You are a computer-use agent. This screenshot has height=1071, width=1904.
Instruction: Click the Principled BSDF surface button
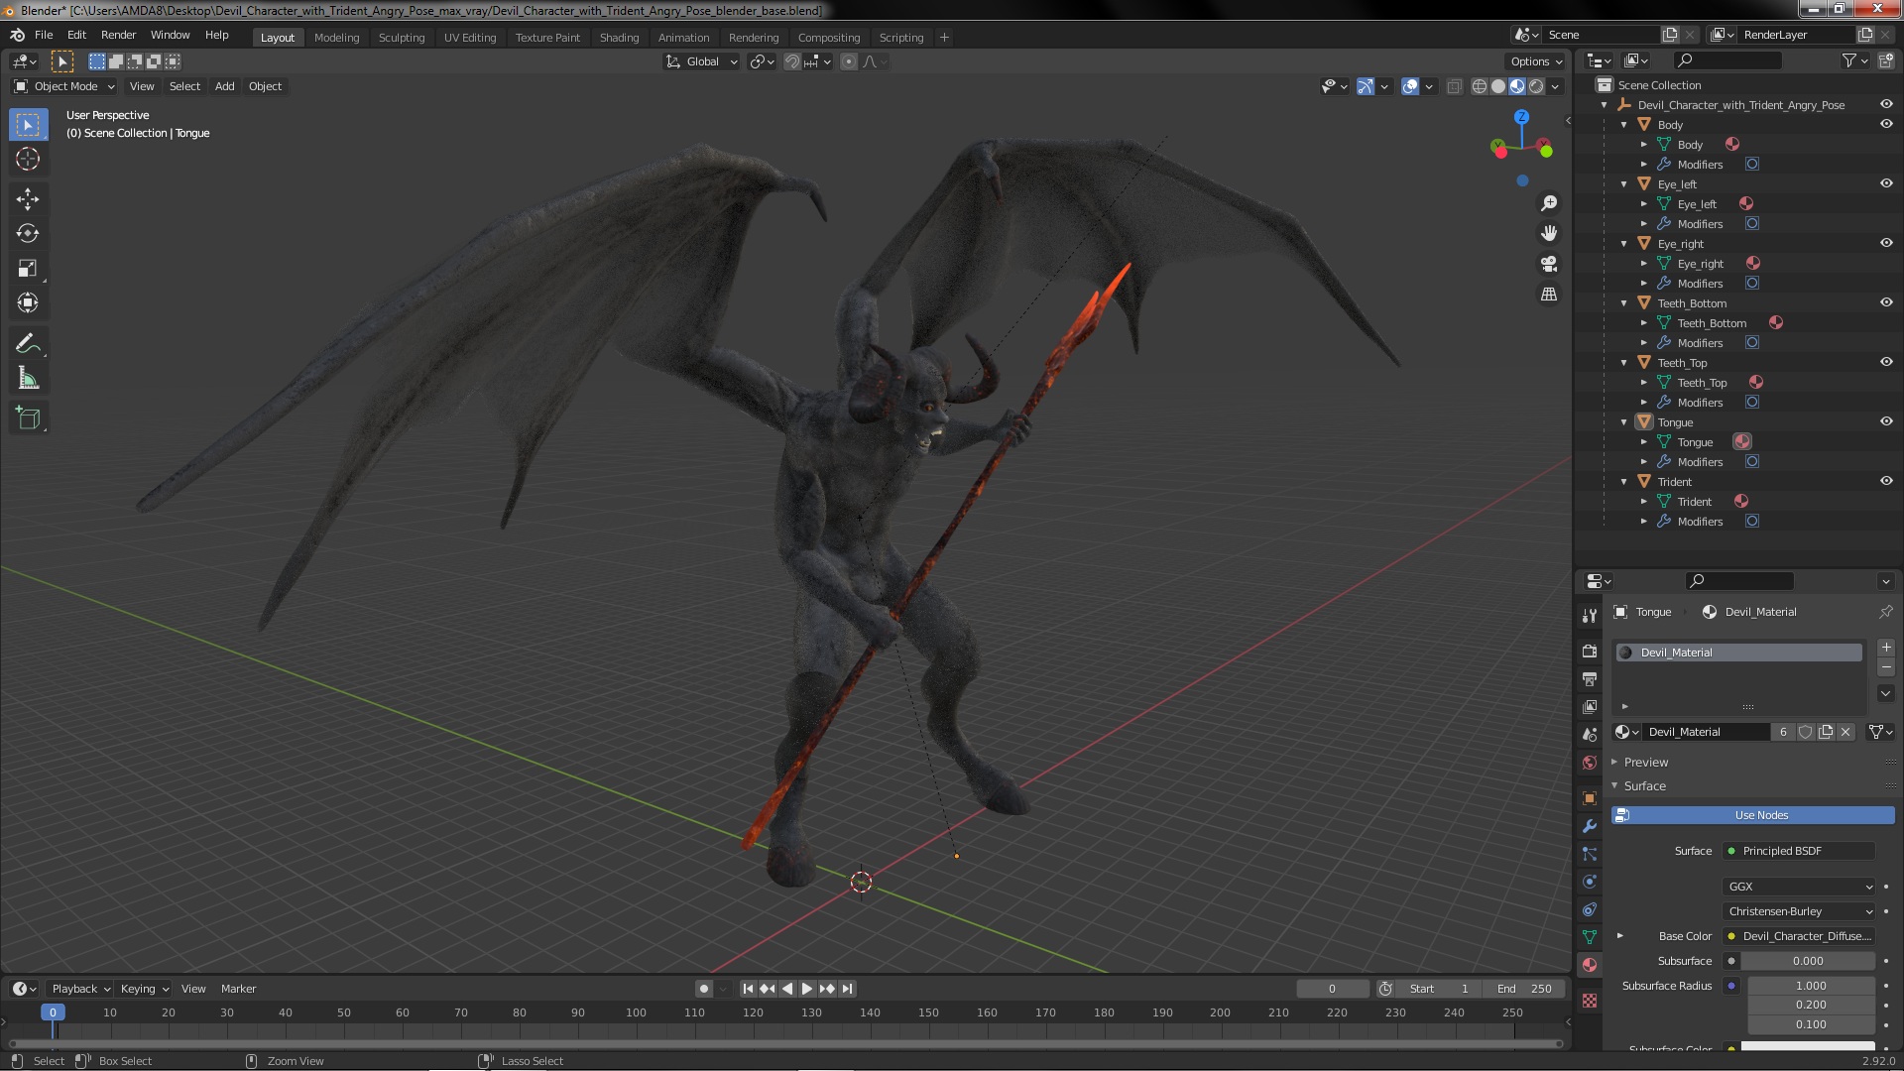(1800, 851)
